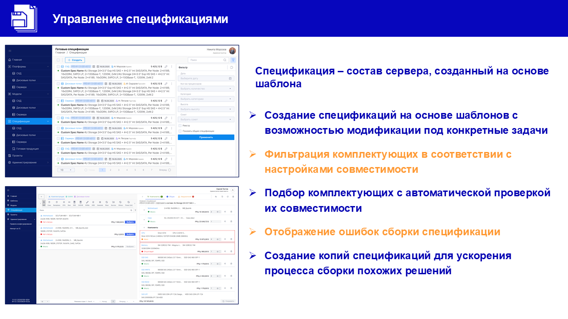568x319 pixels.
Task: Delete the CPU Silver 4314 row with trash icon
Action: coord(231,239)
